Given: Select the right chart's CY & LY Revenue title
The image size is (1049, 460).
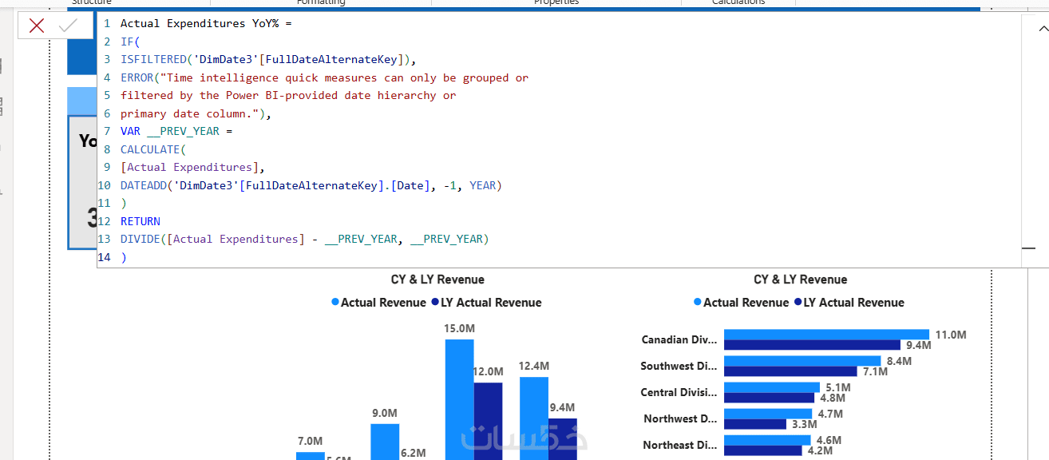Looking at the screenshot, I should tap(801, 280).
